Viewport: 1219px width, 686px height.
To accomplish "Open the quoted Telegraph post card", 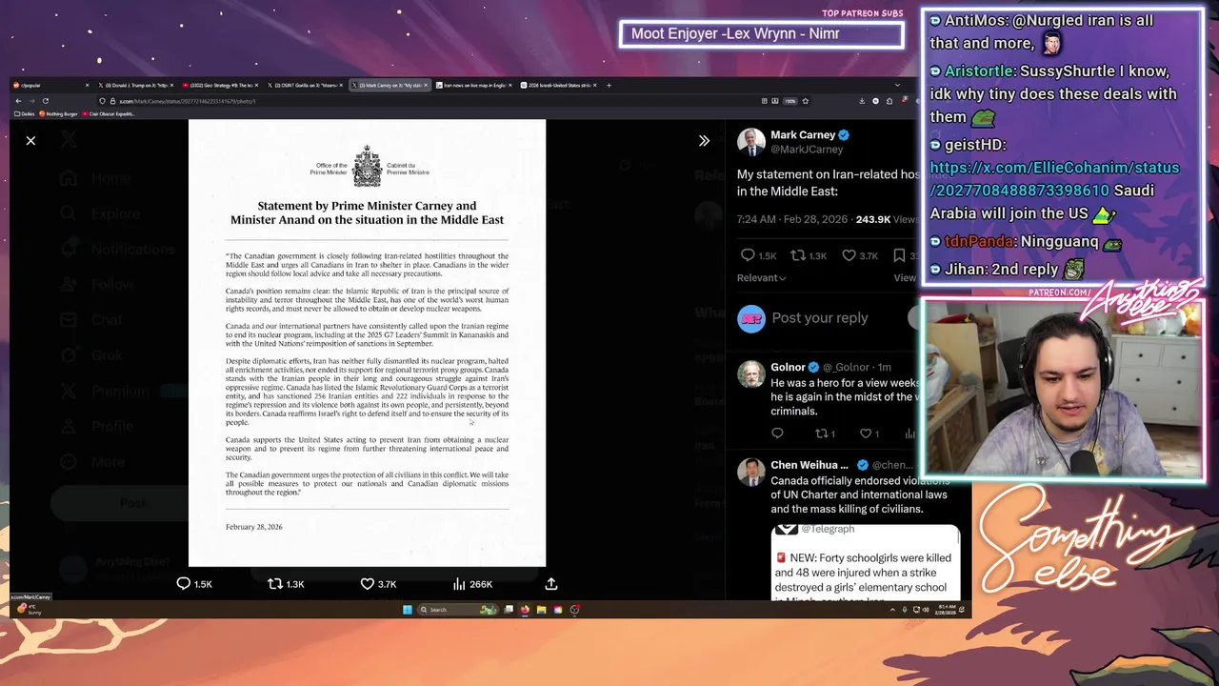I will (865, 561).
